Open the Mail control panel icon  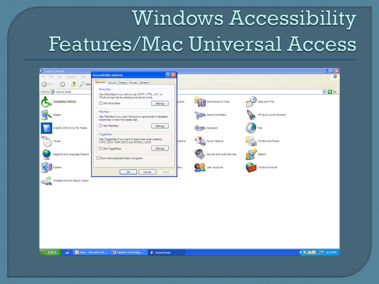pyautogui.click(x=251, y=128)
